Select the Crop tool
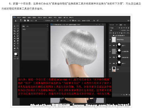 click(x=15, y=31)
